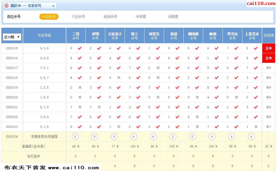Click the circled 0 recommendation for 烟雨楼

pos(192,137)
